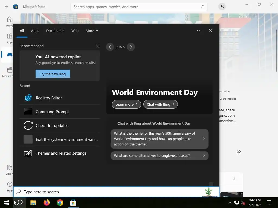Expand the More filter dropdown
The image size is (278, 208).
(x=92, y=31)
